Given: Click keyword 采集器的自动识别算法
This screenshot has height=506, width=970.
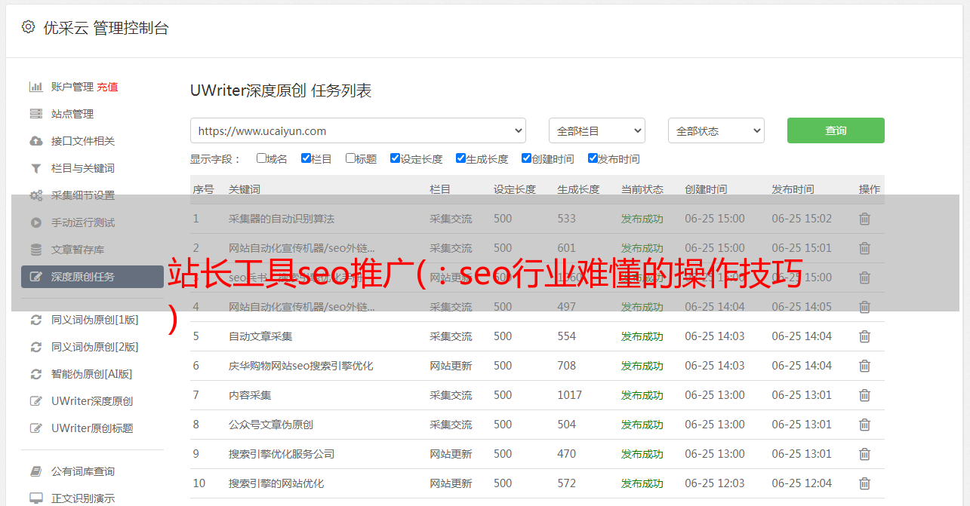Looking at the screenshot, I should [282, 219].
